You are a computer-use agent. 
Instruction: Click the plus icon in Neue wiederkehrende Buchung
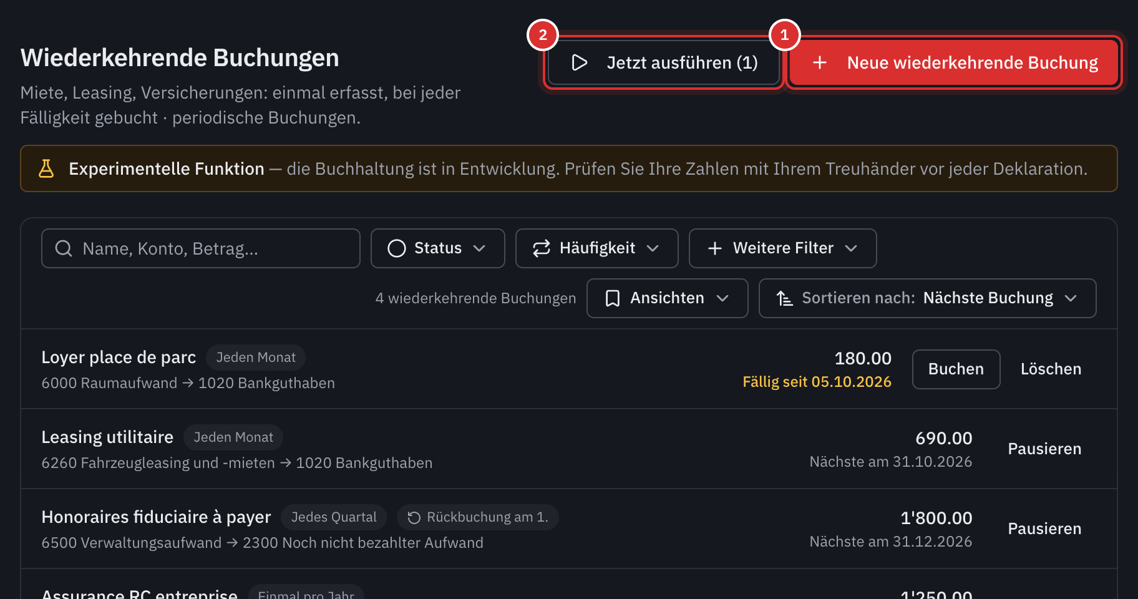tap(820, 62)
